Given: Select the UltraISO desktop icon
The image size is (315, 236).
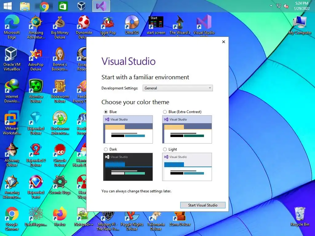Looking at the screenshot, I should (x=132, y=25).
